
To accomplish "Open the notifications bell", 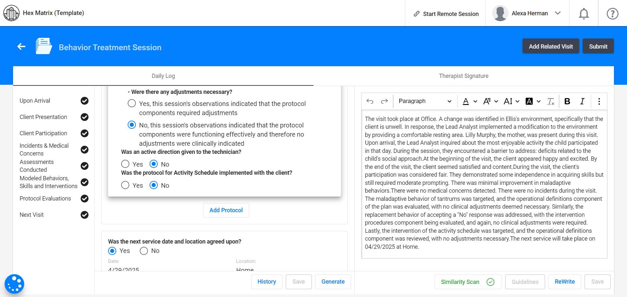I will tap(584, 14).
